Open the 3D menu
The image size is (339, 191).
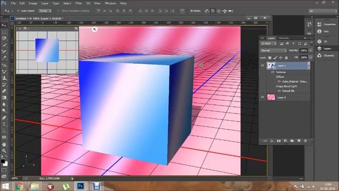(88, 3)
